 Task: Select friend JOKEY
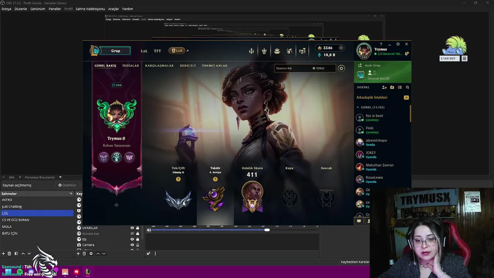click(x=382, y=155)
